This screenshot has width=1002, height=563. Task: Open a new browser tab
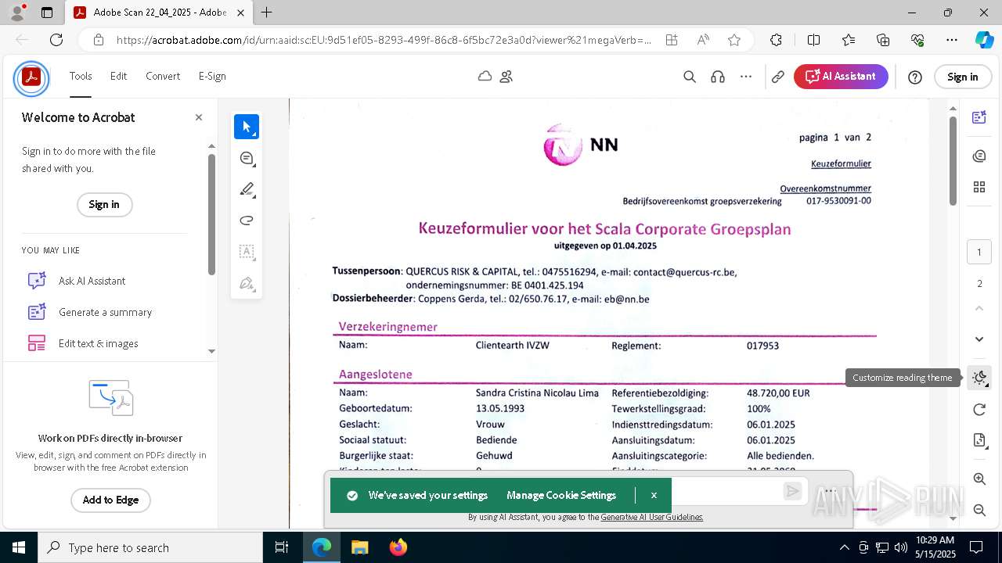(267, 13)
